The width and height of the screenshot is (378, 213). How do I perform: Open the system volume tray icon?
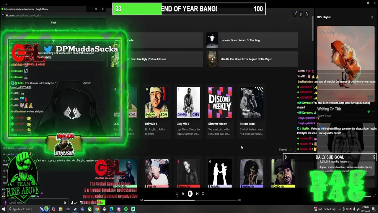(347, 209)
